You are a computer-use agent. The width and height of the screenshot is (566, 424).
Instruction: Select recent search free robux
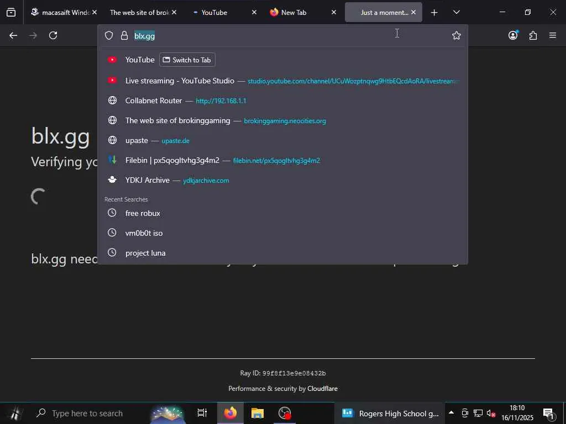pyautogui.click(x=282, y=213)
